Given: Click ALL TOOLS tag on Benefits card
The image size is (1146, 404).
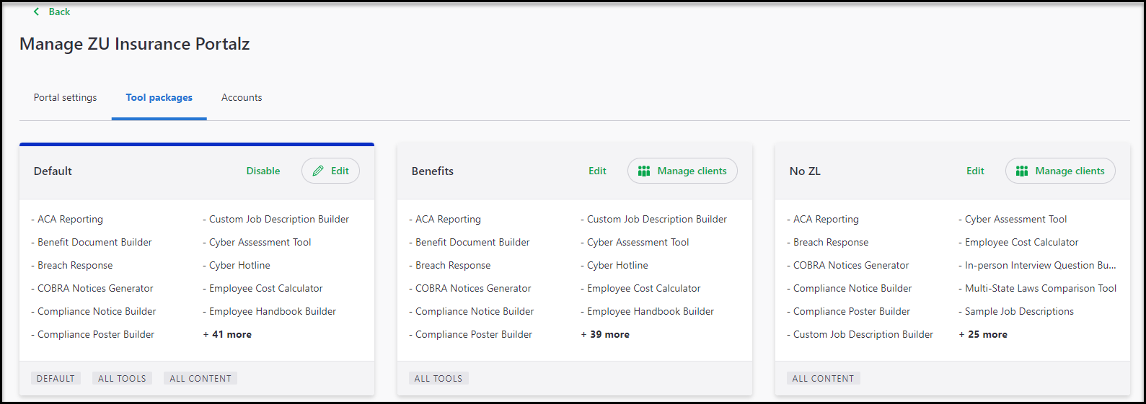Looking at the screenshot, I should point(438,378).
